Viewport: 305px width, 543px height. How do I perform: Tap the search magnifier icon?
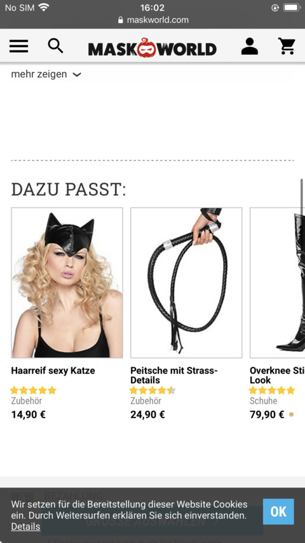55,46
